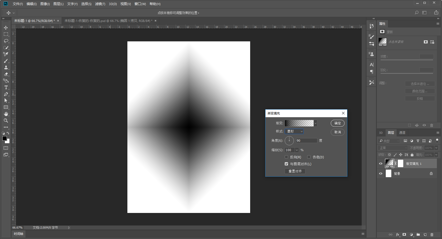
Task: Open the Character panel icon
Action: [x=371, y=65]
